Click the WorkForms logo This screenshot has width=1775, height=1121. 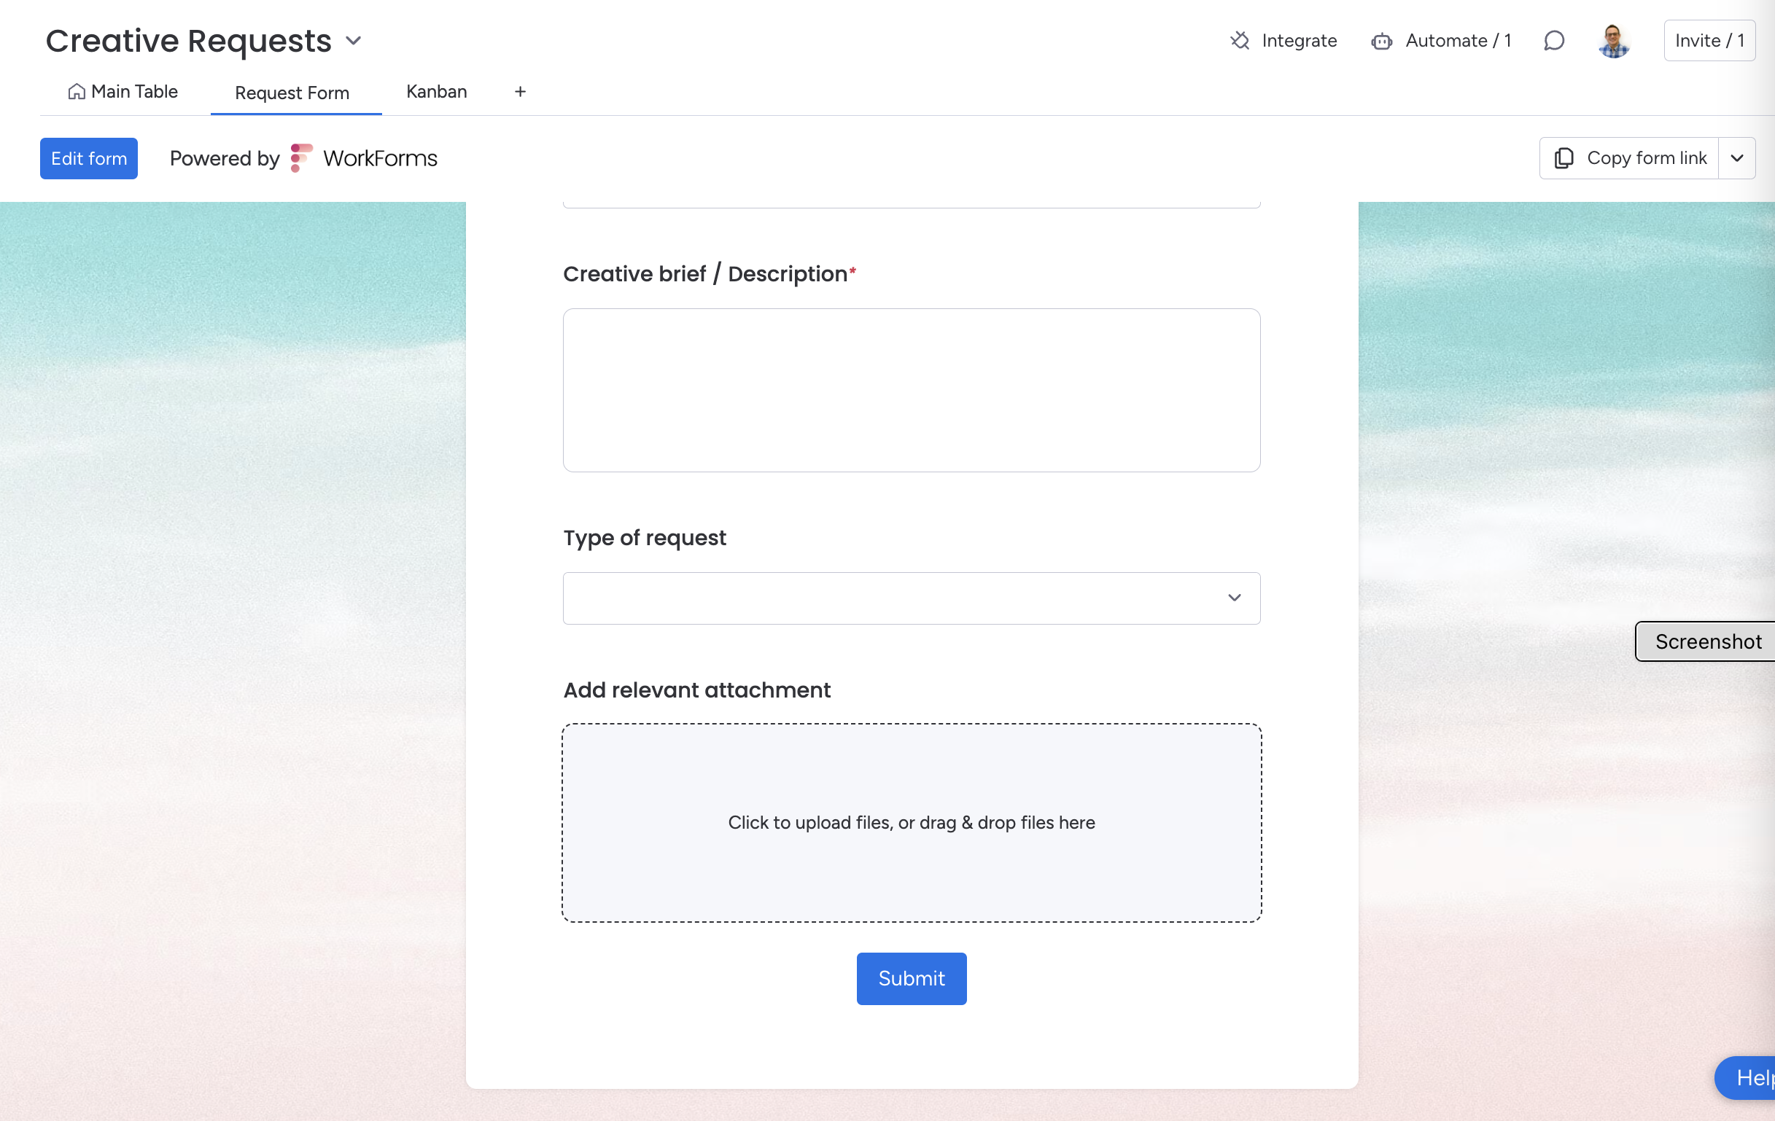tap(301, 158)
